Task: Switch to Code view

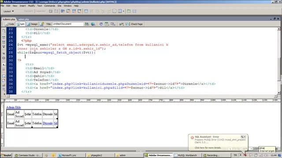Action: click(x=10, y=24)
